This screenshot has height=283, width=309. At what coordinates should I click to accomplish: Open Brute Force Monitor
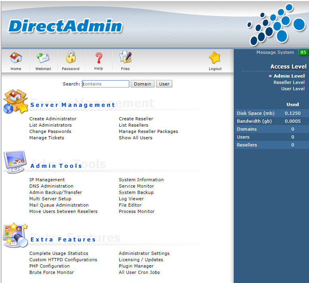point(51,272)
